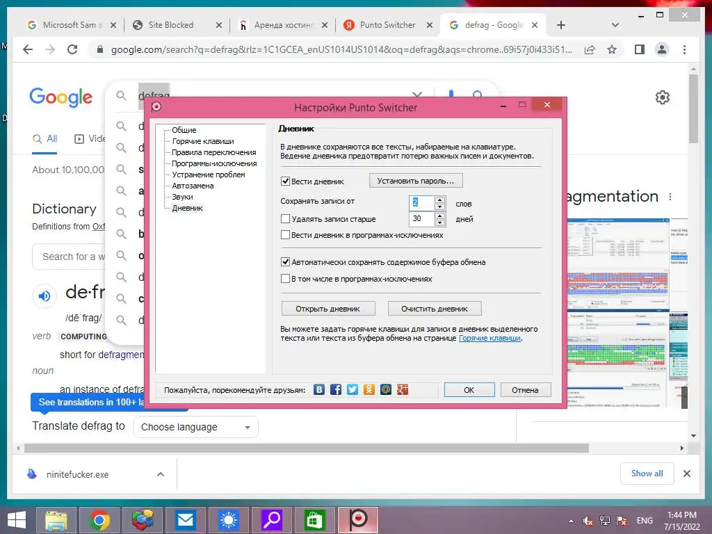The image size is (712, 534).
Task: Increase the "Сохранять записи от" word count
Action: click(439, 200)
